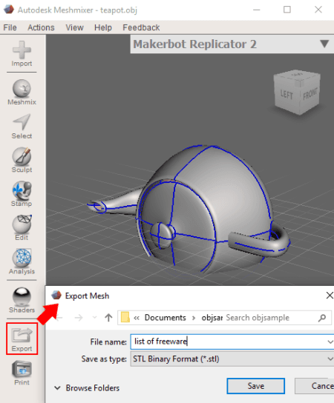This screenshot has height=403, width=334.
Task: Click the LEFT face of view cube
Action: pos(286,96)
